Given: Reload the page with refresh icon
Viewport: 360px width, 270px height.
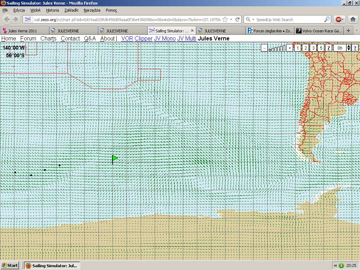Looking at the screenshot, I should pos(238,20).
